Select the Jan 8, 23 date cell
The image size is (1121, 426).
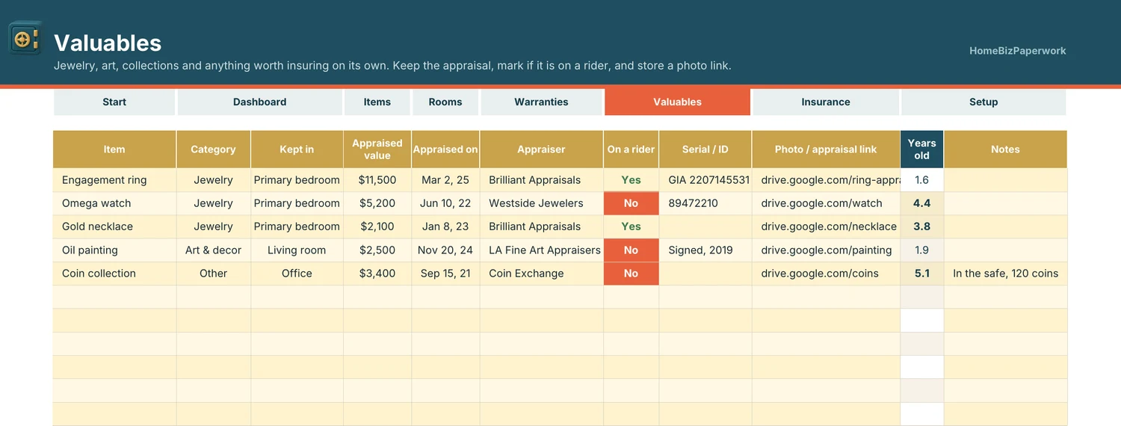click(445, 226)
